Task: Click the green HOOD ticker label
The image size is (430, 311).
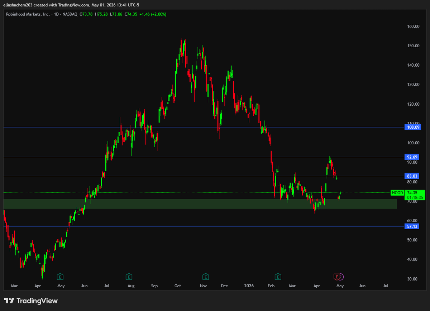Action: (397, 193)
